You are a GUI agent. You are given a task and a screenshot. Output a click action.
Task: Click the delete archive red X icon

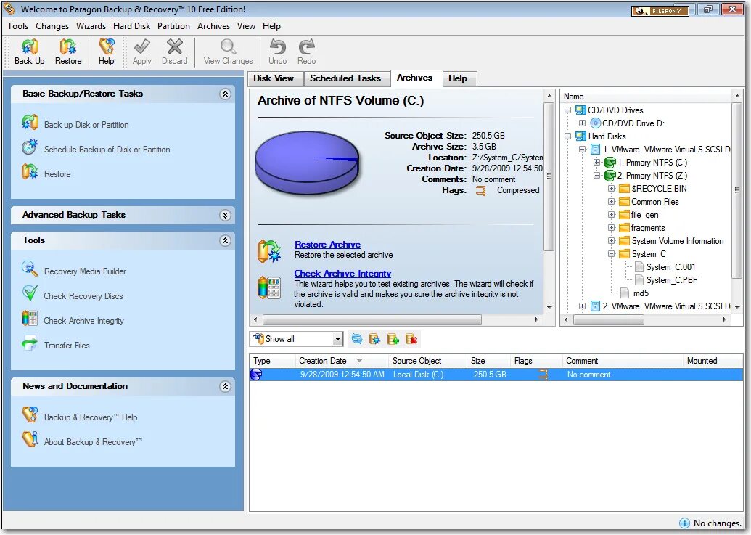(411, 339)
